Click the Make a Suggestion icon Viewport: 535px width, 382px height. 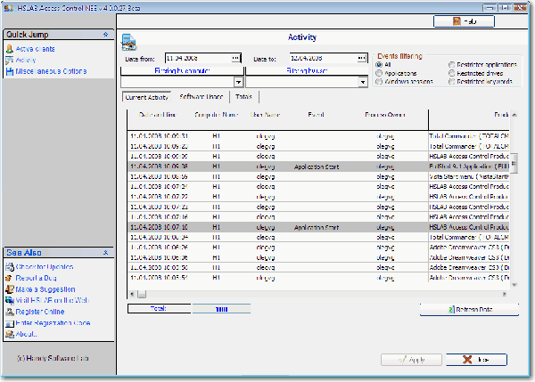[x=9, y=289]
